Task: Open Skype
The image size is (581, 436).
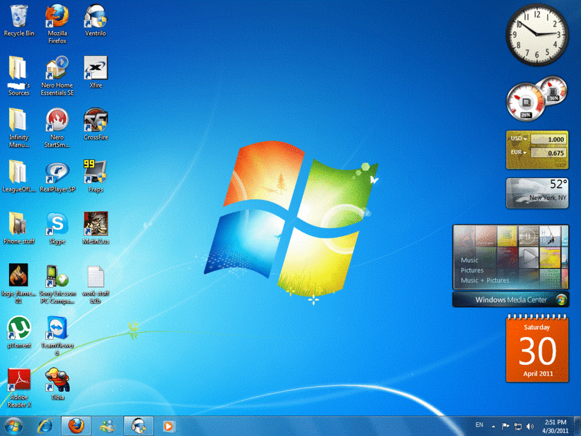Action: 57,223
